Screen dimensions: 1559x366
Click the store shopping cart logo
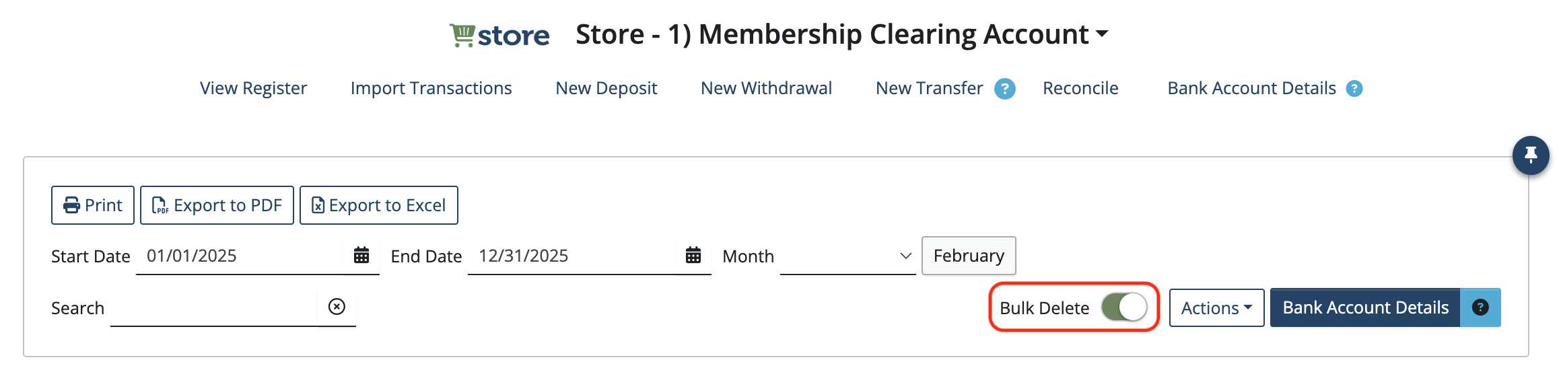[499, 35]
